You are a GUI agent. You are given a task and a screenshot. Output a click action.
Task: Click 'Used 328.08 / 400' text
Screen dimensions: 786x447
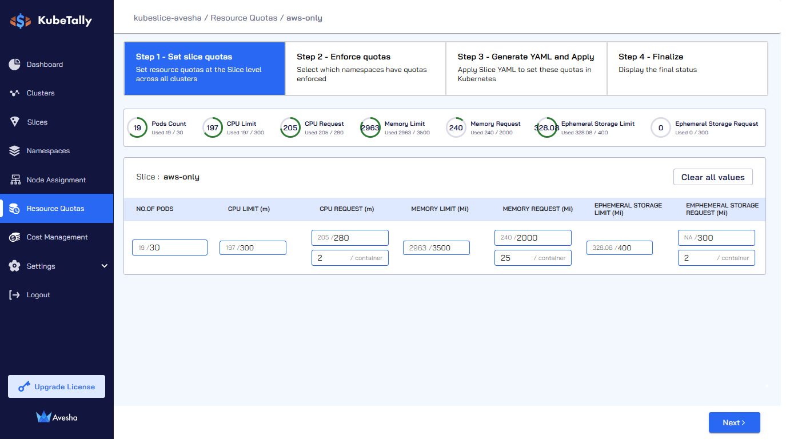[585, 133]
